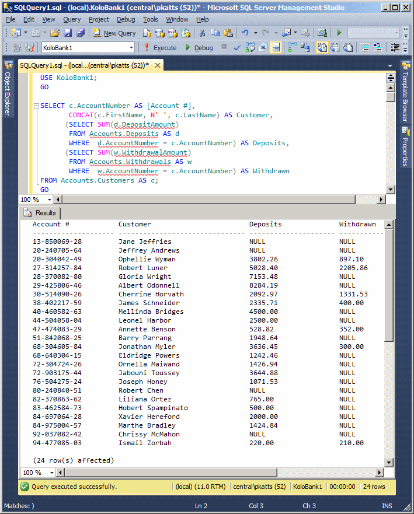The width and height of the screenshot is (414, 514).
Task: Click the Activity Monitor icon
Action: 322,33
